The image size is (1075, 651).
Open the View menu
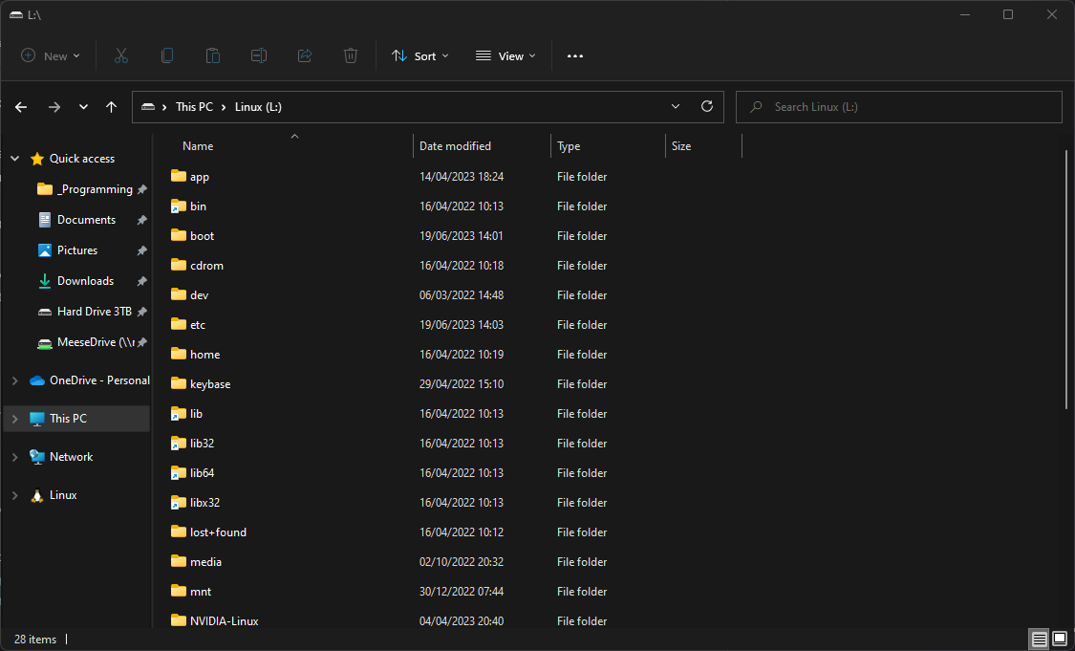tap(505, 55)
